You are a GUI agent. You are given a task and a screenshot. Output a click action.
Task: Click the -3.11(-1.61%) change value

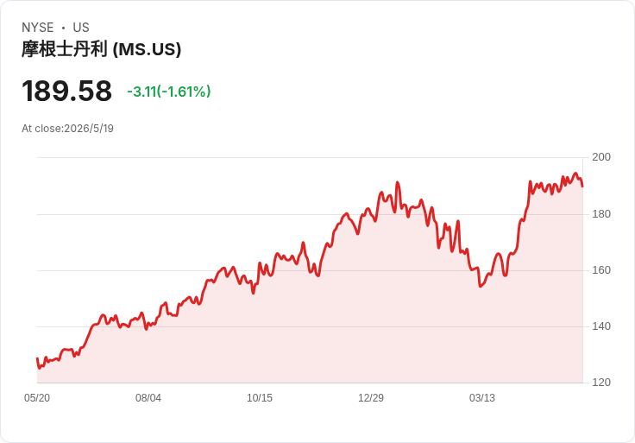[169, 92]
